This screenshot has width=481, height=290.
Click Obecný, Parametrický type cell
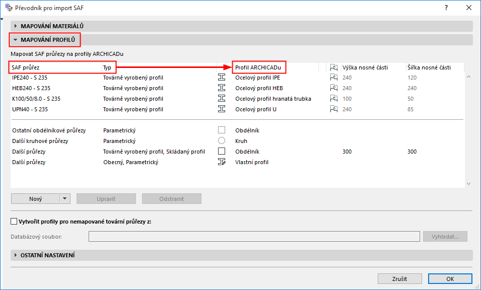click(130, 162)
